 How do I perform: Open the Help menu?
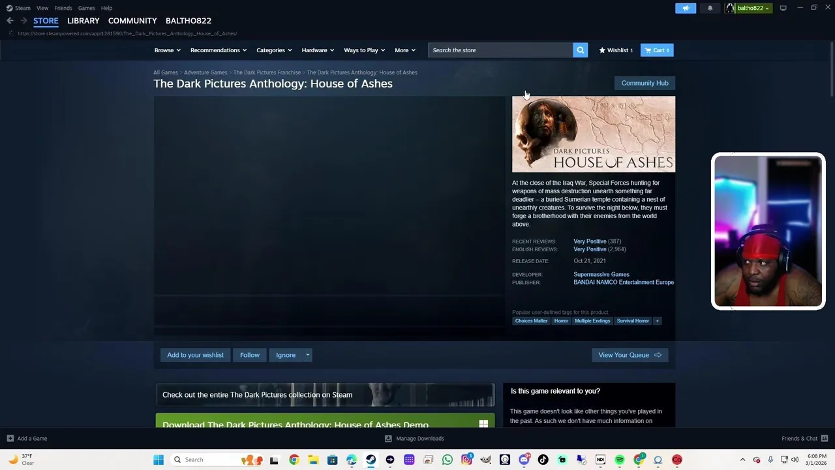click(x=106, y=8)
